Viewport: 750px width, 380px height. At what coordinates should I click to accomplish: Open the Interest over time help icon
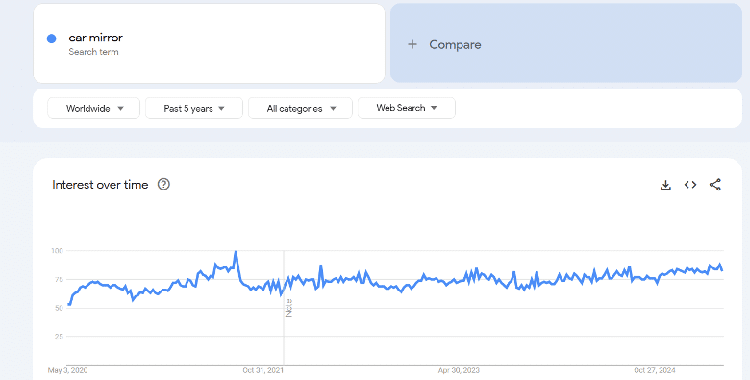coord(163,185)
